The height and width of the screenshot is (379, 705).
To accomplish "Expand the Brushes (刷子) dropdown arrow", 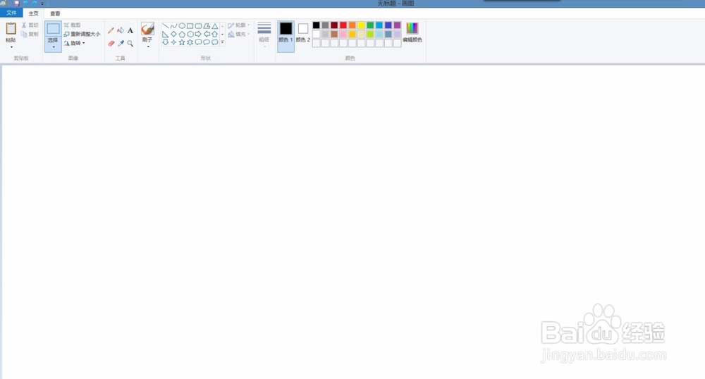I will pyautogui.click(x=148, y=46).
